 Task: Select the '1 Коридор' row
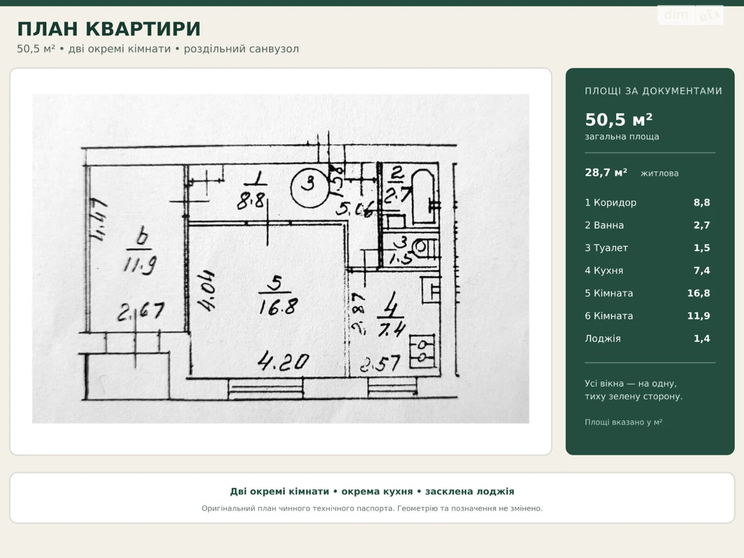(x=648, y=202)
